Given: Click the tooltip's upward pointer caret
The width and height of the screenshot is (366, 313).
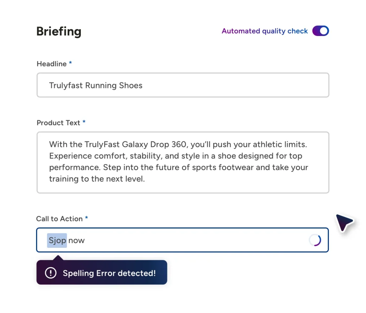Looking at the screenshot, I should (x=58, y=258).
